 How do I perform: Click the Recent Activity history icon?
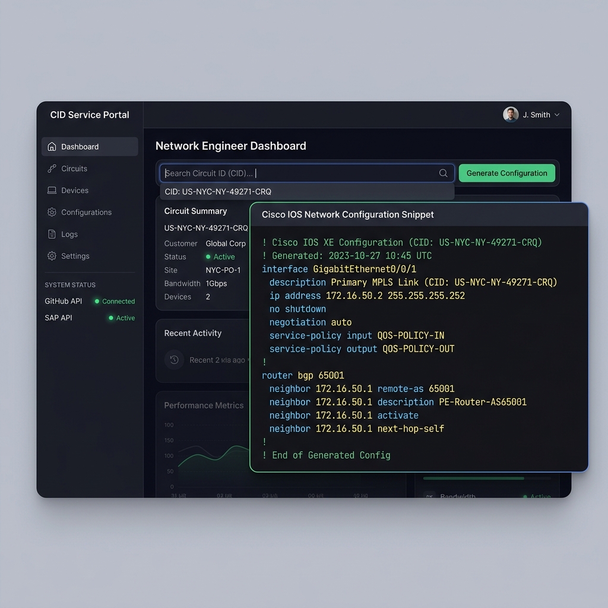pos(174,360)
